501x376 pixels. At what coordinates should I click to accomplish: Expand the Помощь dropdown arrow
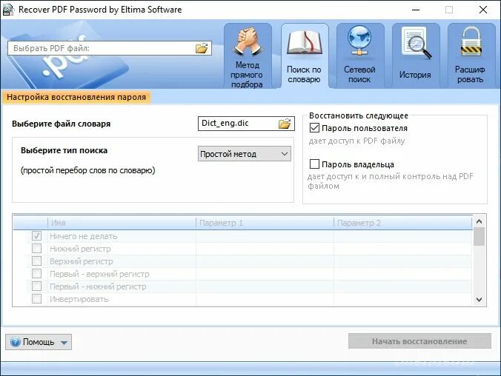coord(64,343)
